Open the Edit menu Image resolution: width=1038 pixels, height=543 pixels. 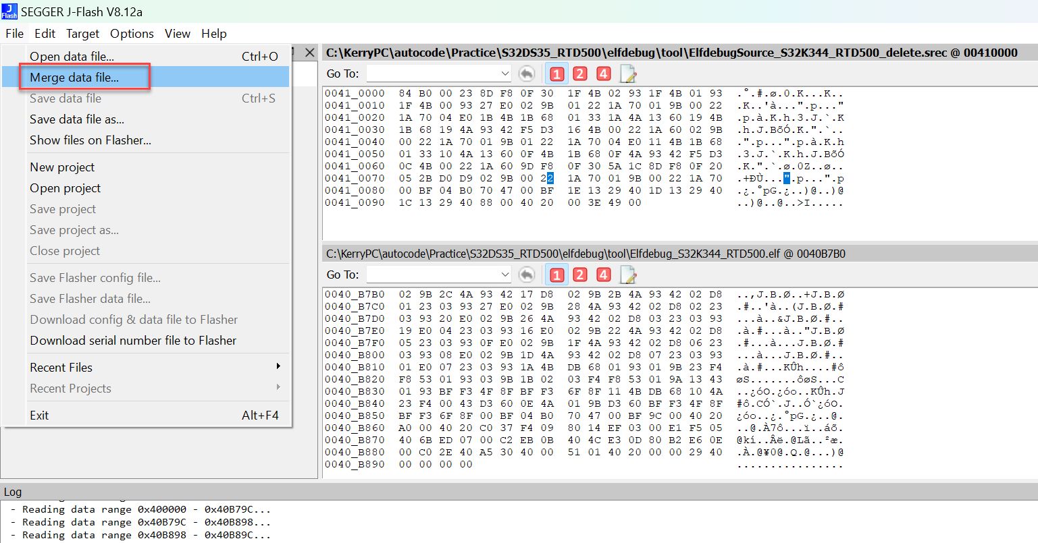tap(45, 34)
